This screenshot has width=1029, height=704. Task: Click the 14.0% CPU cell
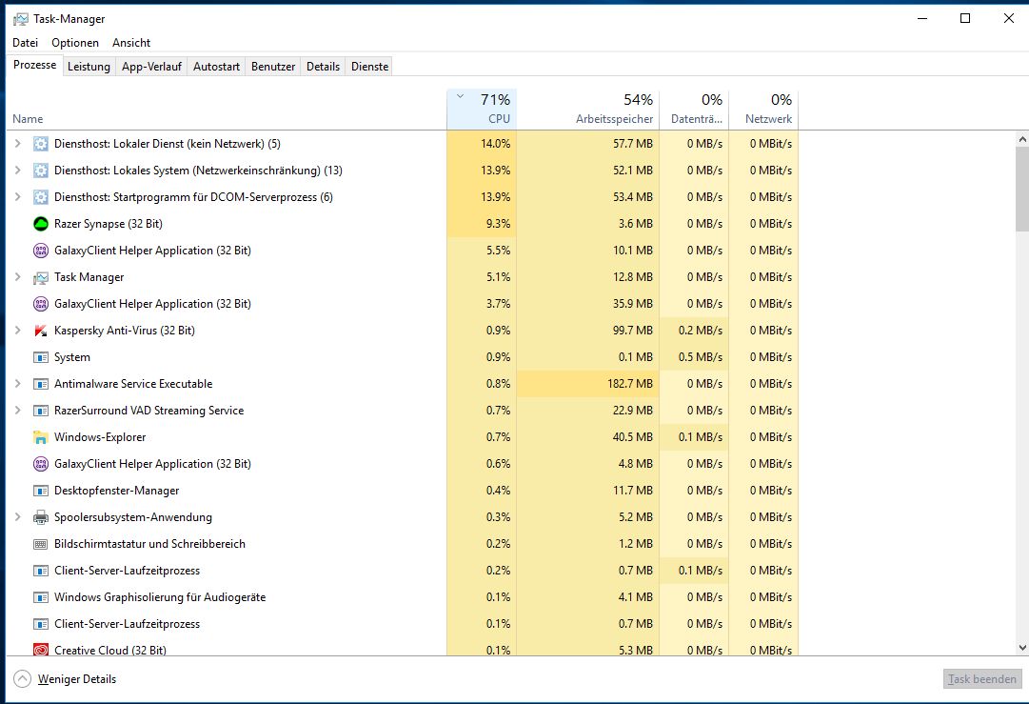click(482, 144)
